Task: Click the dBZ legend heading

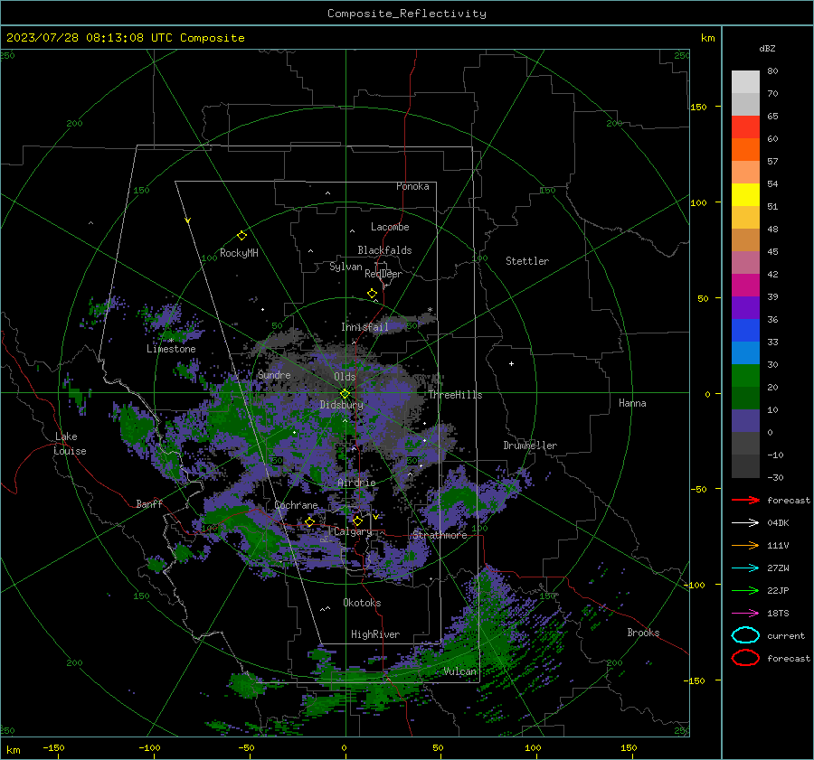Action: pos(767,48)
